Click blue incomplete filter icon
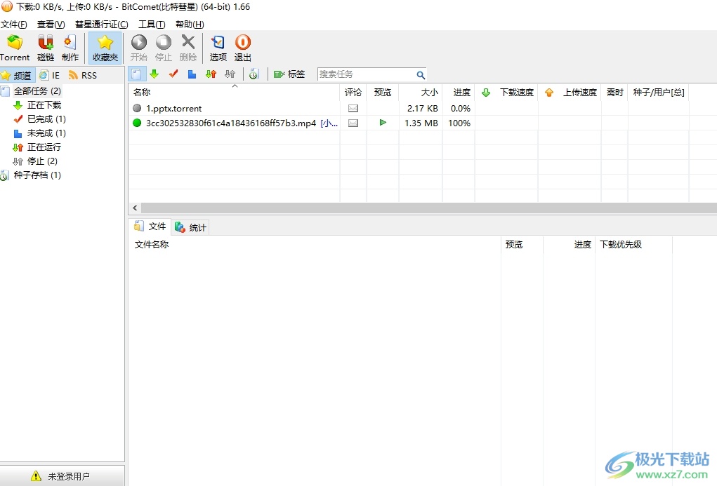Screen dimensions: 717x486 tap(192, 74)
